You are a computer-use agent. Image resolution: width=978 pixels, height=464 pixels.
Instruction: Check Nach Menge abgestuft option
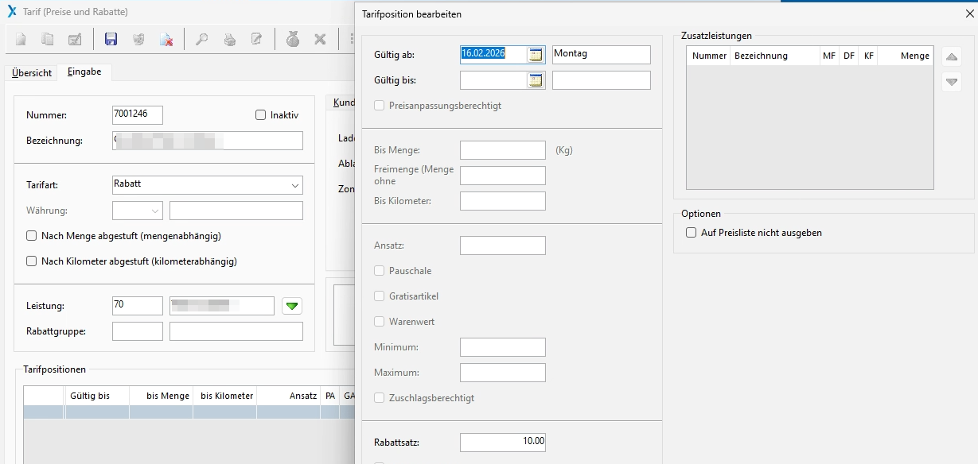click(32, 236)
